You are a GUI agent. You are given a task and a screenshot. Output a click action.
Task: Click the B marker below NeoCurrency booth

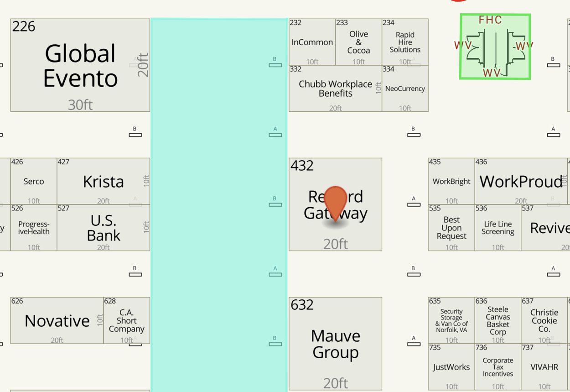click(x=414, y=135)
